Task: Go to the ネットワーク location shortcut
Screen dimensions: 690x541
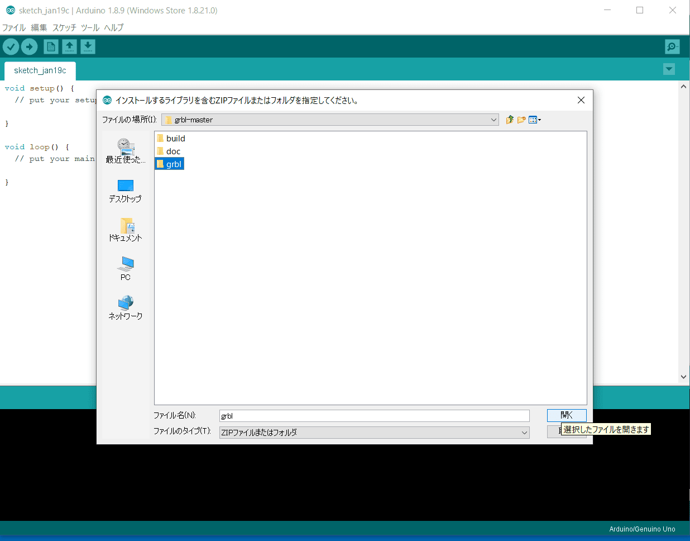Action: click(x=125, y=308)
